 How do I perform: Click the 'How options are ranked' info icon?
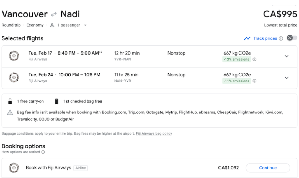[x=43, y=152]
